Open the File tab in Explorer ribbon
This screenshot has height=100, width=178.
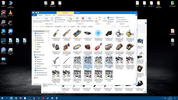(x=34, y=15)
